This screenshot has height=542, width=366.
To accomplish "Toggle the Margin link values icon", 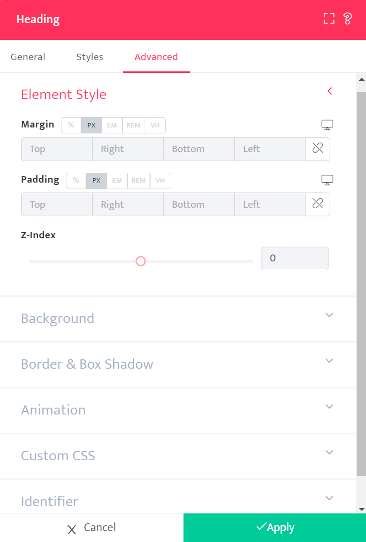I will [318, 149].
